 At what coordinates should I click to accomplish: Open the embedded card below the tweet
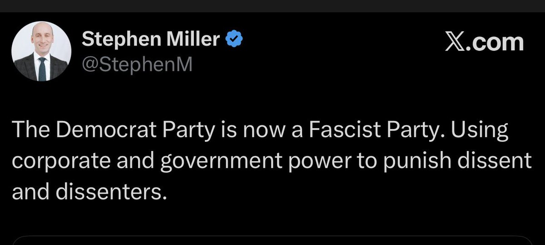click(272, 240)
